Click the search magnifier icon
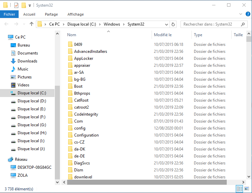Viewport: 252px width, 193px height. click(x=243, y=24)
